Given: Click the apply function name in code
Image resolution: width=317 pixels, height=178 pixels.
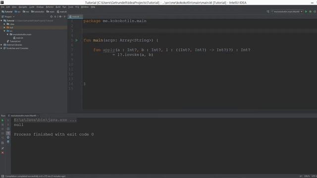Looking at the screenshot, I should 109,50.
